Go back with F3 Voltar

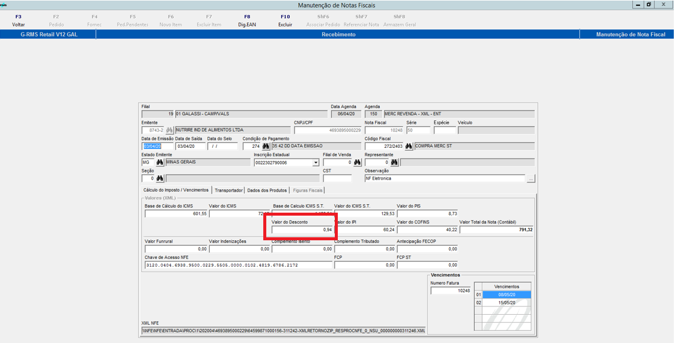click(x=19, y=20)
